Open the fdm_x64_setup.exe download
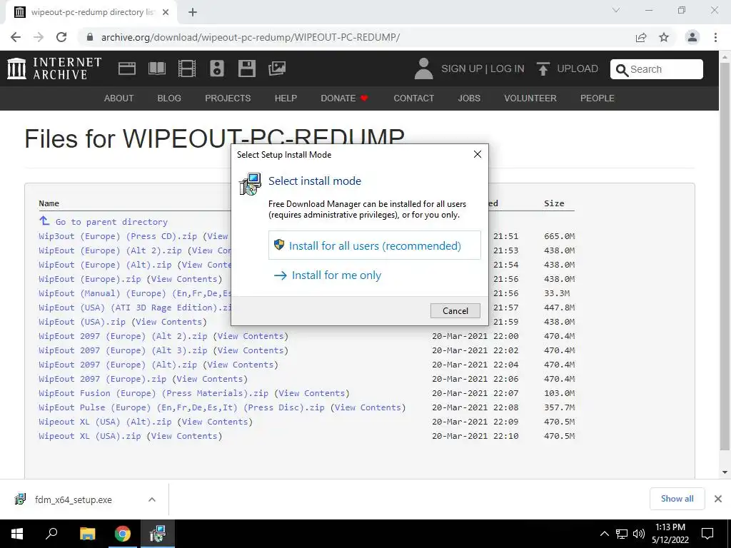The image size is (731, 548). coord(74,499)
